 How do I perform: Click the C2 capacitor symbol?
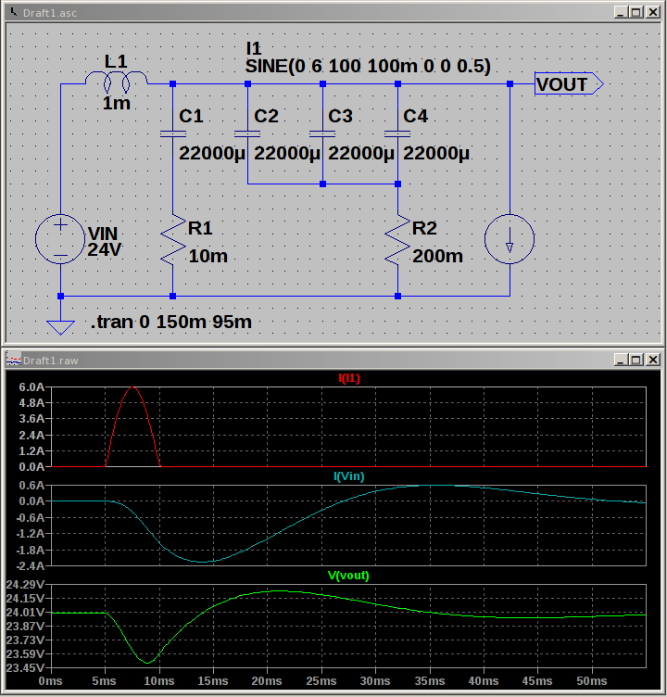click(247, 133)
